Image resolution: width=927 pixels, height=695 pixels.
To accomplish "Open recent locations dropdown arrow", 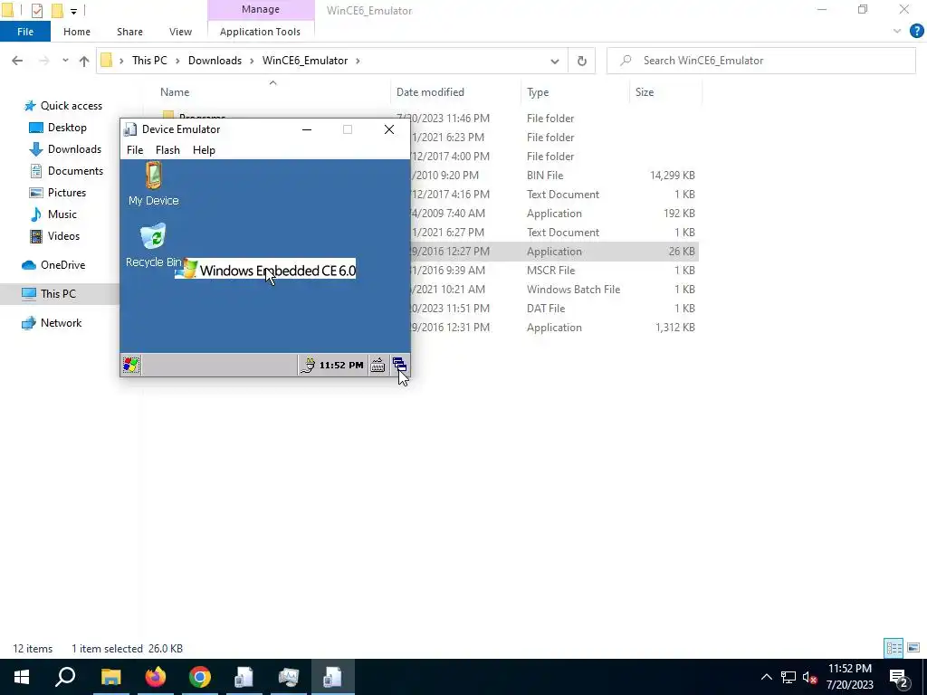I will coord(65,61).
